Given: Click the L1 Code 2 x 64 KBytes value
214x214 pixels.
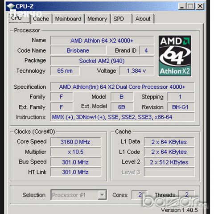Looking at the screenshot, I should coord(169,152).
